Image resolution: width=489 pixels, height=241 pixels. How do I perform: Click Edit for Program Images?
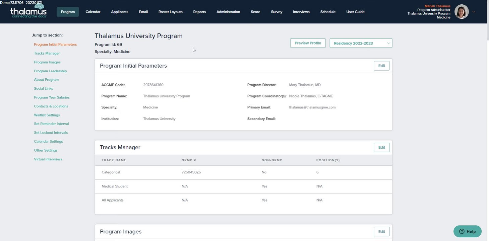point(381,232)
